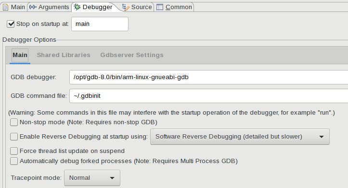The image size is (348, 188).
Task: Click the Arguments tab variable icon
Action: [x=33, y=7]
